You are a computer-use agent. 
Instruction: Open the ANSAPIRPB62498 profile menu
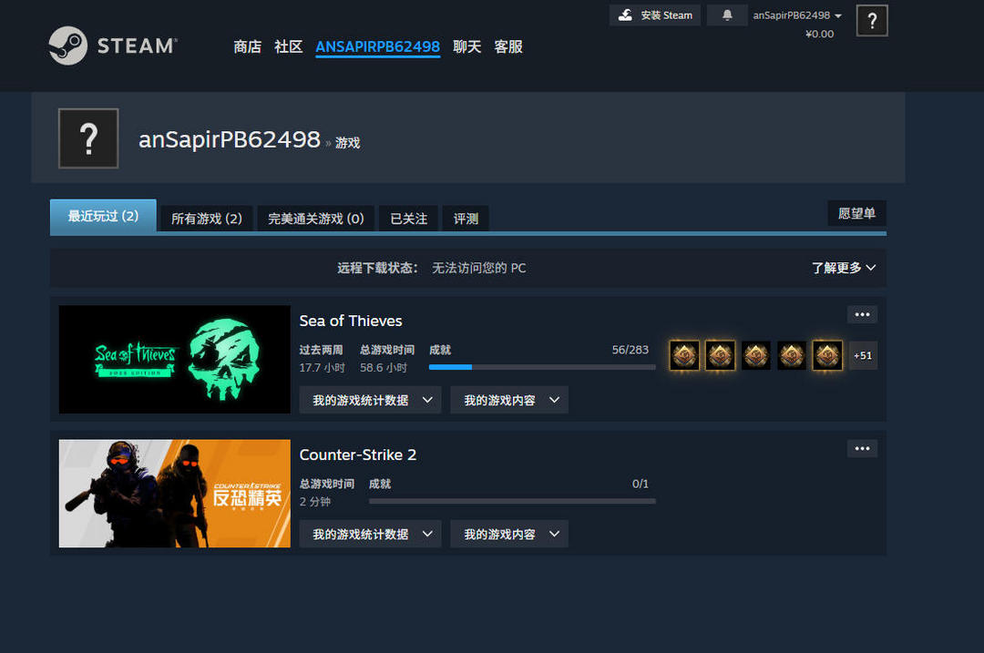[377, 47]
